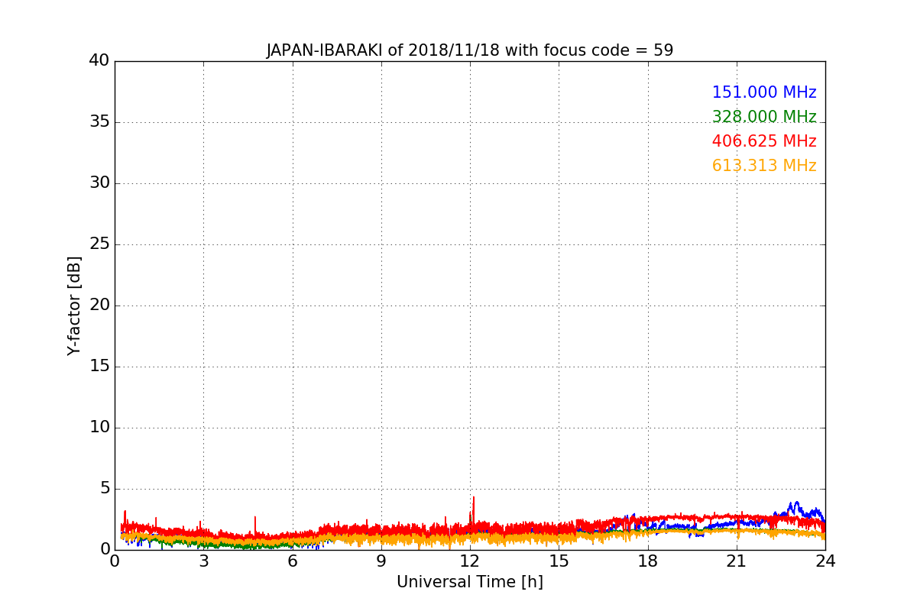Click the x-axis tick label 24
The image size is (917, 611).
click(825, 561)
